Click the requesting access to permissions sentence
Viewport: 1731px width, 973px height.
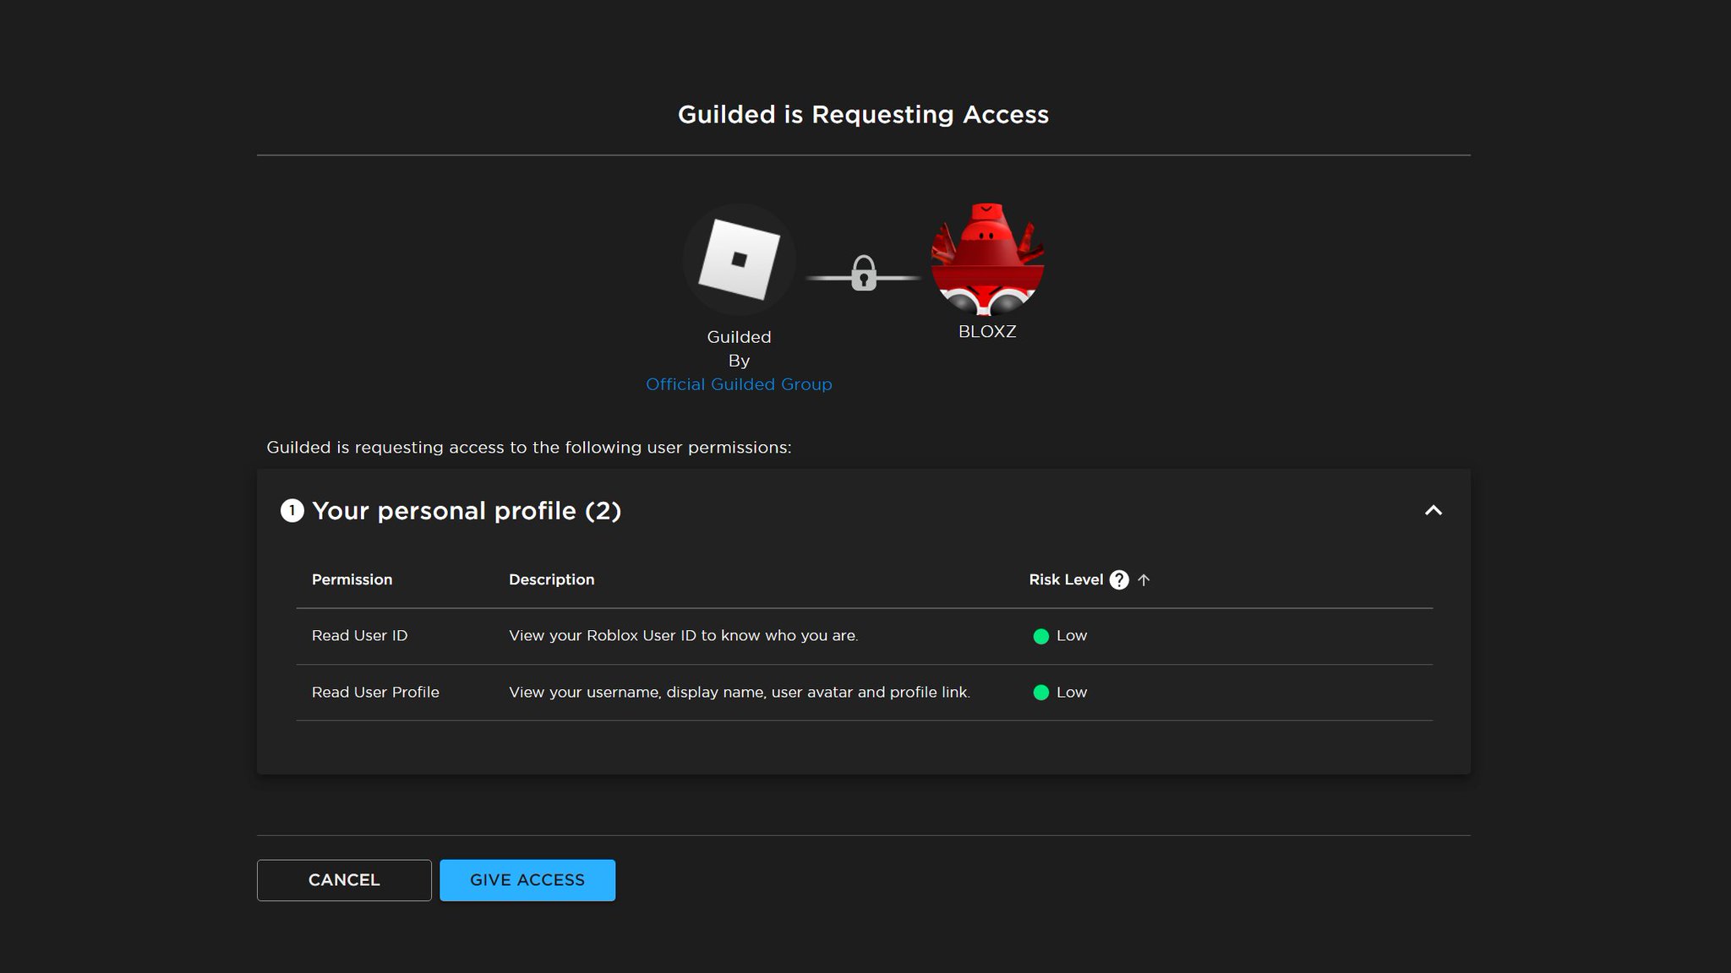pyautogui.click(x=529, y=448)
